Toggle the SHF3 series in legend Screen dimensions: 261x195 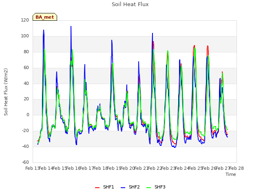(x=156, y=187)
